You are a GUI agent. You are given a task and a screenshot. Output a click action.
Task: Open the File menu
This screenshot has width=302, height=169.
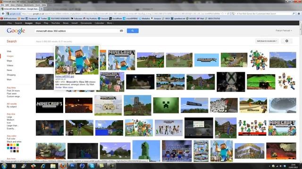2,5
